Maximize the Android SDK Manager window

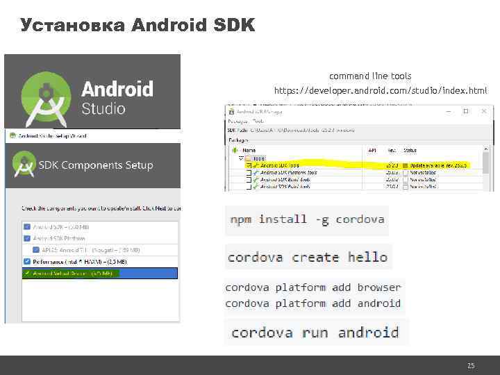point(466,111)
